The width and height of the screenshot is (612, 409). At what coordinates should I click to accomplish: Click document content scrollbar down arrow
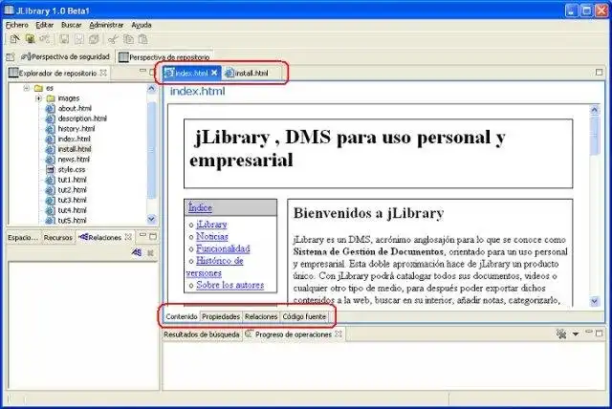595,301
